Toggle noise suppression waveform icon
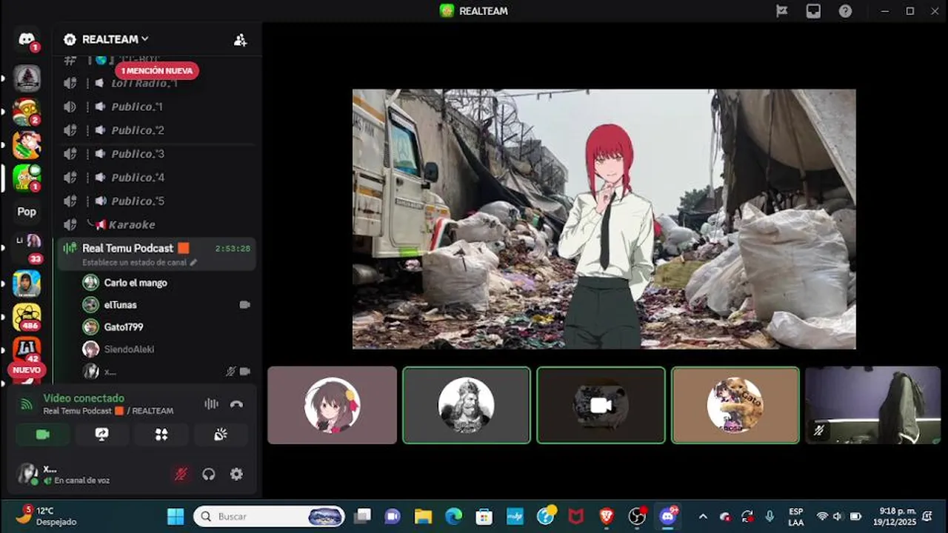 click(211, 404)
